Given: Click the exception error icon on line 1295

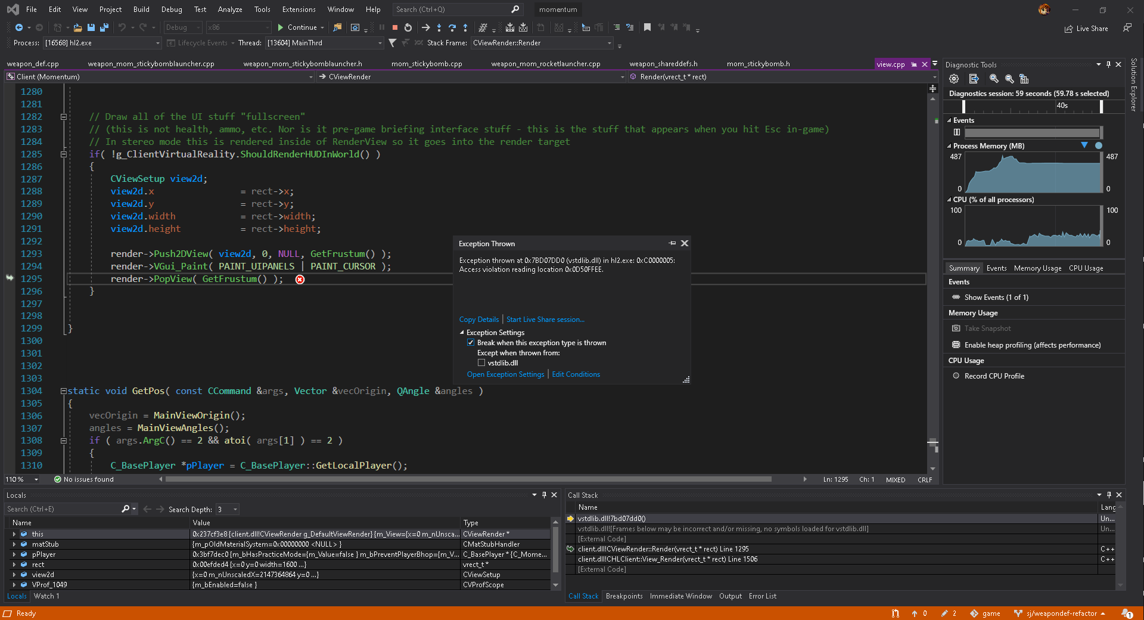Looking at the screenshot, I should click(300, 280).
